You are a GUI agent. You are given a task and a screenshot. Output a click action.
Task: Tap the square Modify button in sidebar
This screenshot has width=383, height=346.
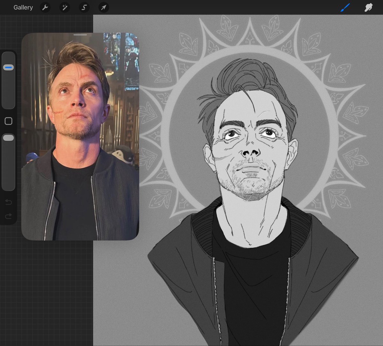pyautogui.click(x=8, y=121)
